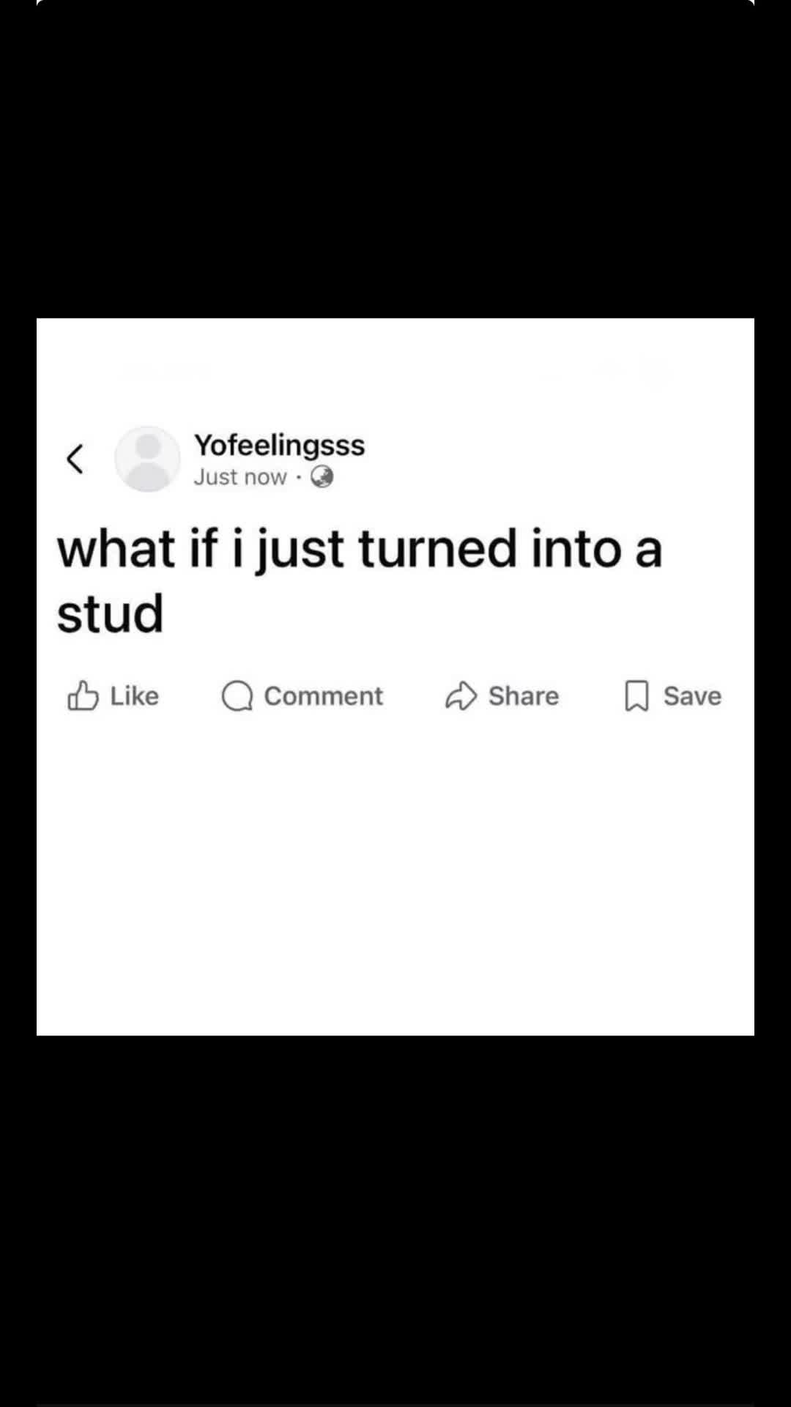
Task: Open the default gray profile avatar
Action: (x=147, y=459)
